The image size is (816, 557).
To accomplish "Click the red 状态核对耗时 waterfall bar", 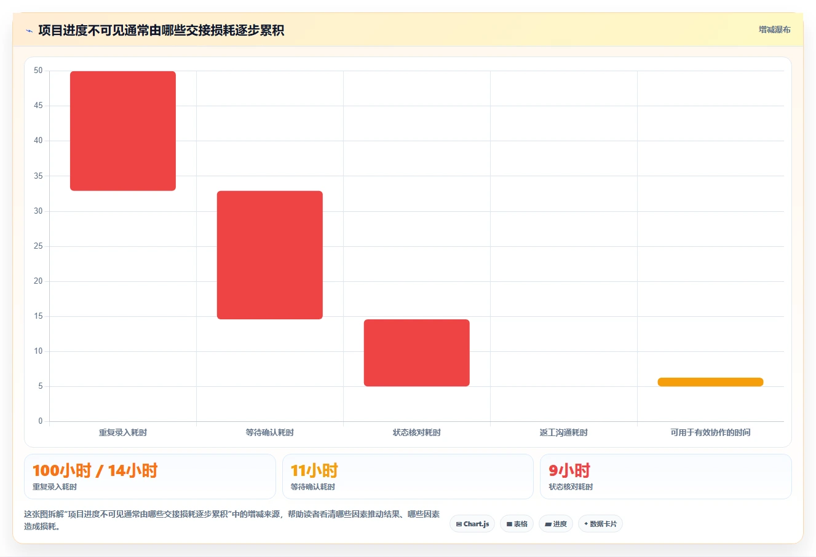I will [417, 353].
